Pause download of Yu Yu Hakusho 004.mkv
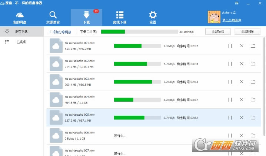Screen dimensions: 266x156 [x=230, y=100]
